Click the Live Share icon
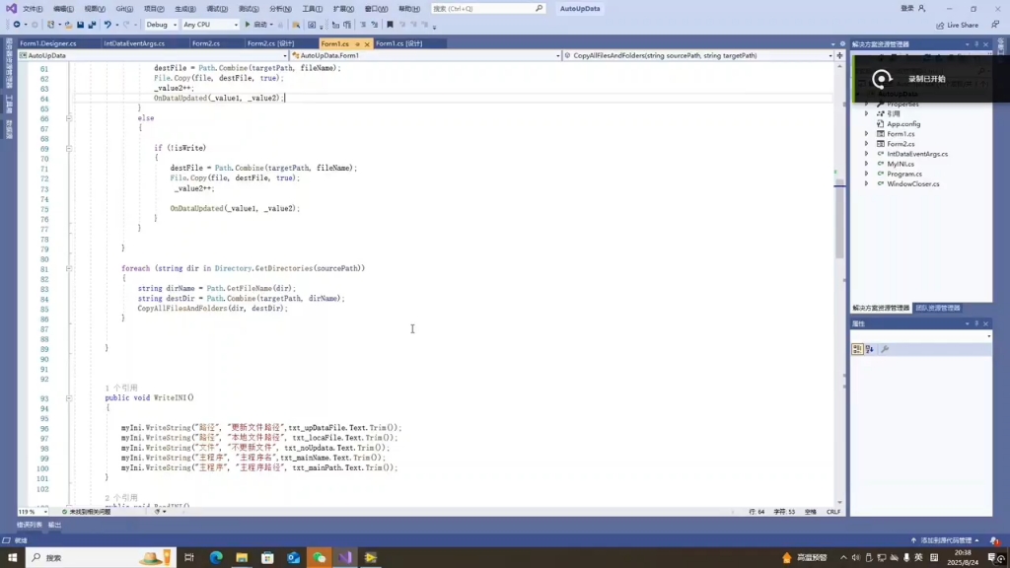 click(940, 25)
